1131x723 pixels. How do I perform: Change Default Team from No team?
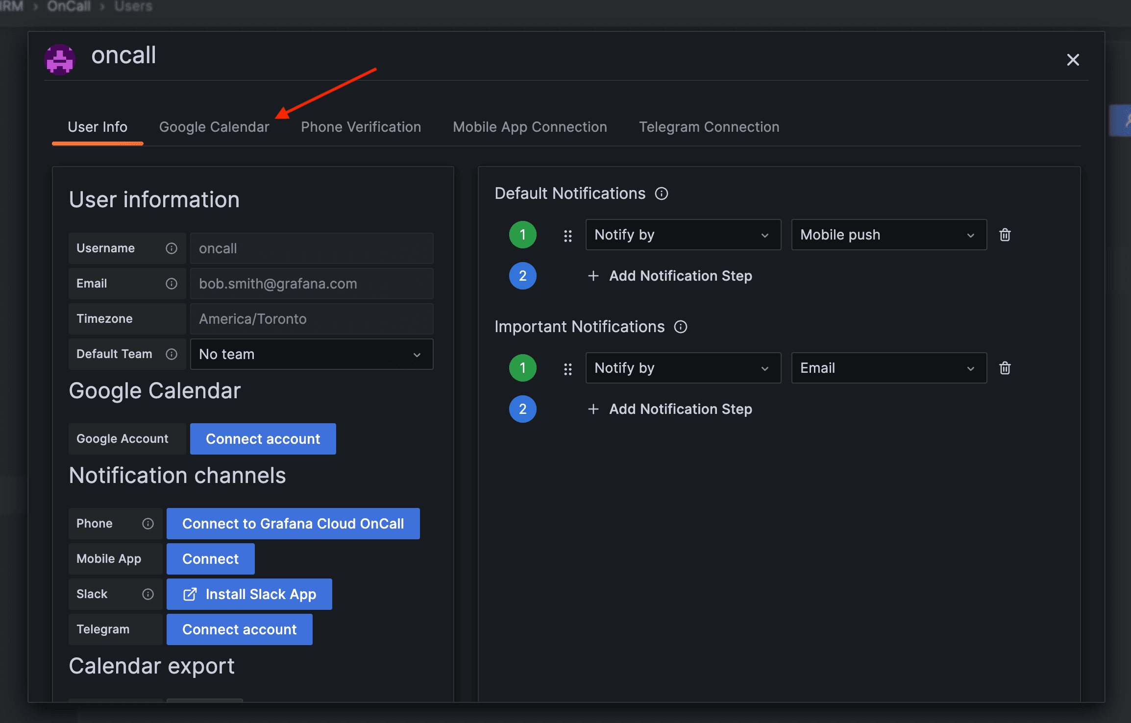pyautogui.click(x=311, y=354)
